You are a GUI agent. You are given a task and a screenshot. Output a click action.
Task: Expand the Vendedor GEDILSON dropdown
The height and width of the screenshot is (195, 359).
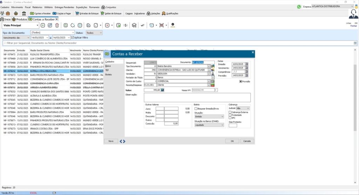tap(209, 74)
